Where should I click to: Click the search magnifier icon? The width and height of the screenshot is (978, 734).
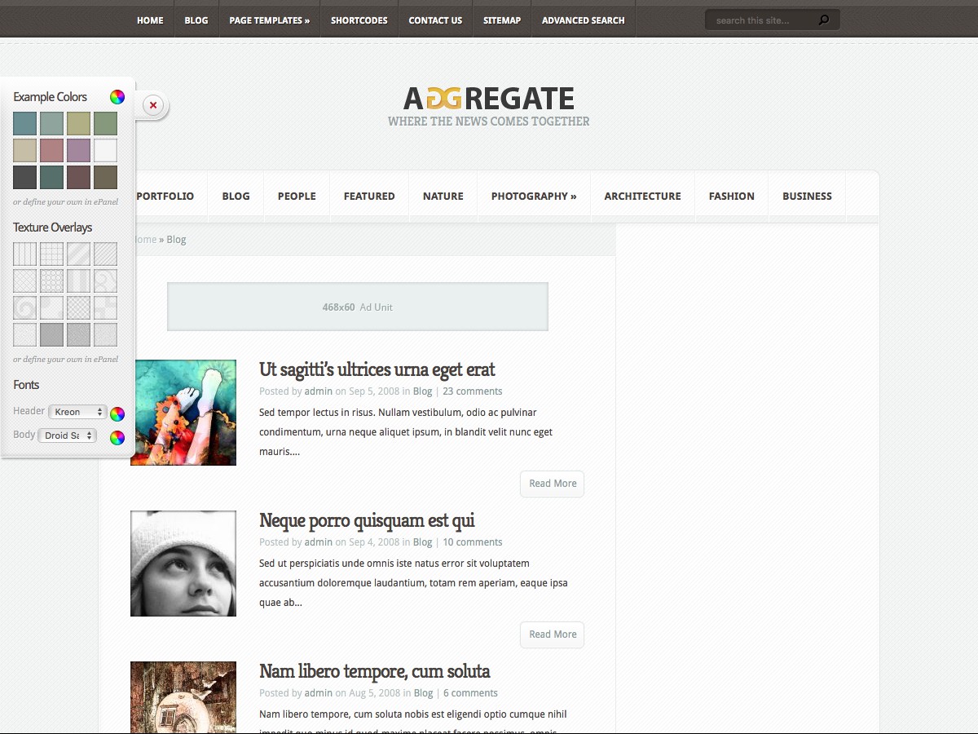(x=824, y=20)
